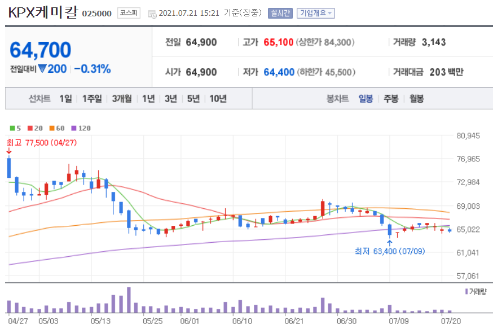
Task: Click the 봉차트 label
Action: coord(338,99)
